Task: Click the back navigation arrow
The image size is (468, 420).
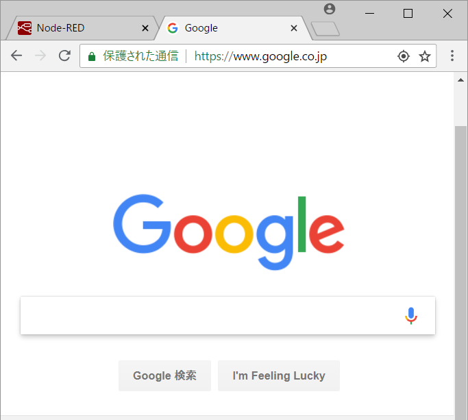Action: pyautogui.click(x=16, y=55)
